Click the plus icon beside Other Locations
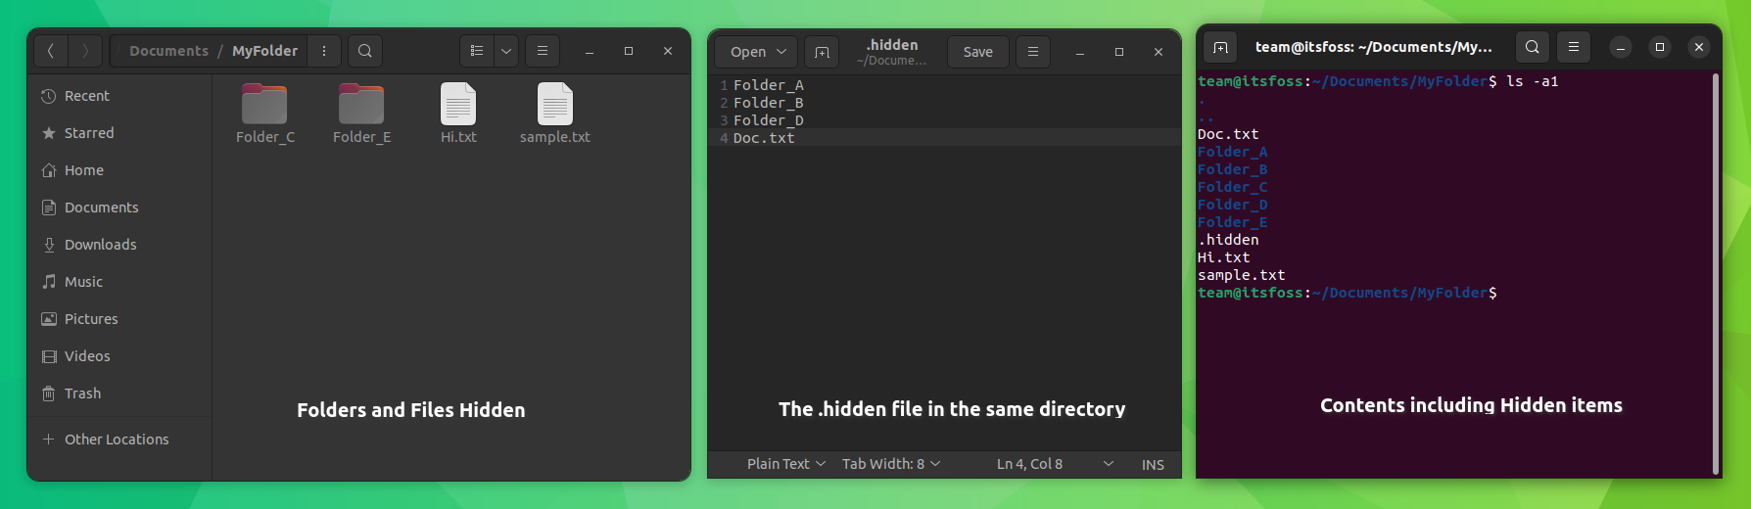Image resolution: width=1751 pixels, height=509 pixels. (49, 440)
